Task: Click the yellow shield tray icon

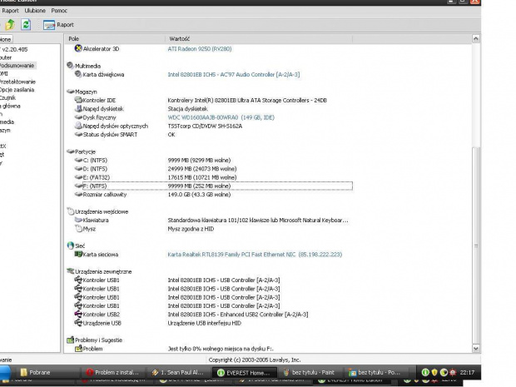Action: (x=434, y=372)
